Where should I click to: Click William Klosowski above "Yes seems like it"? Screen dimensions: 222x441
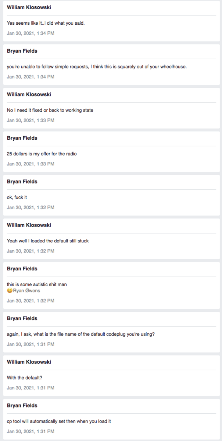29,7
